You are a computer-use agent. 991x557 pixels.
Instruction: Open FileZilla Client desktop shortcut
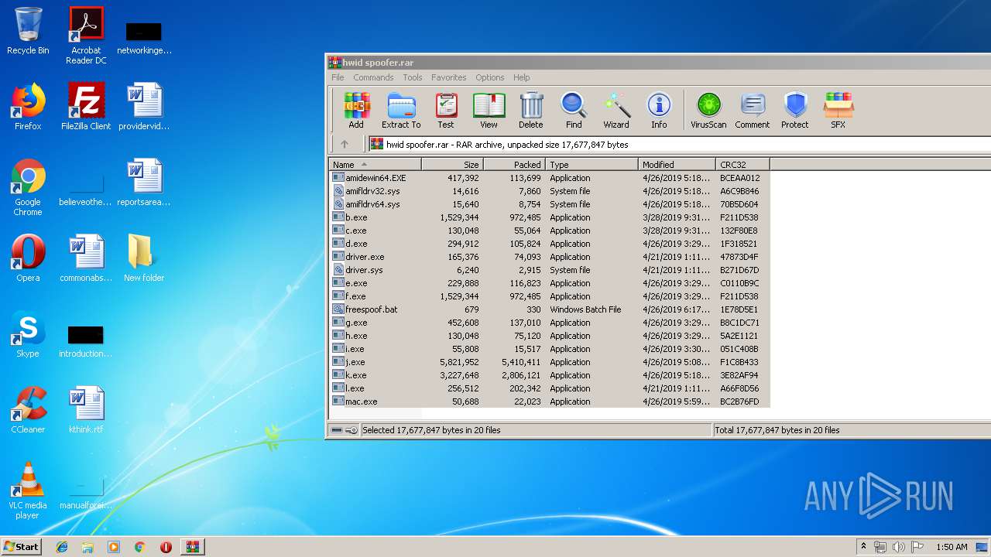86,107
